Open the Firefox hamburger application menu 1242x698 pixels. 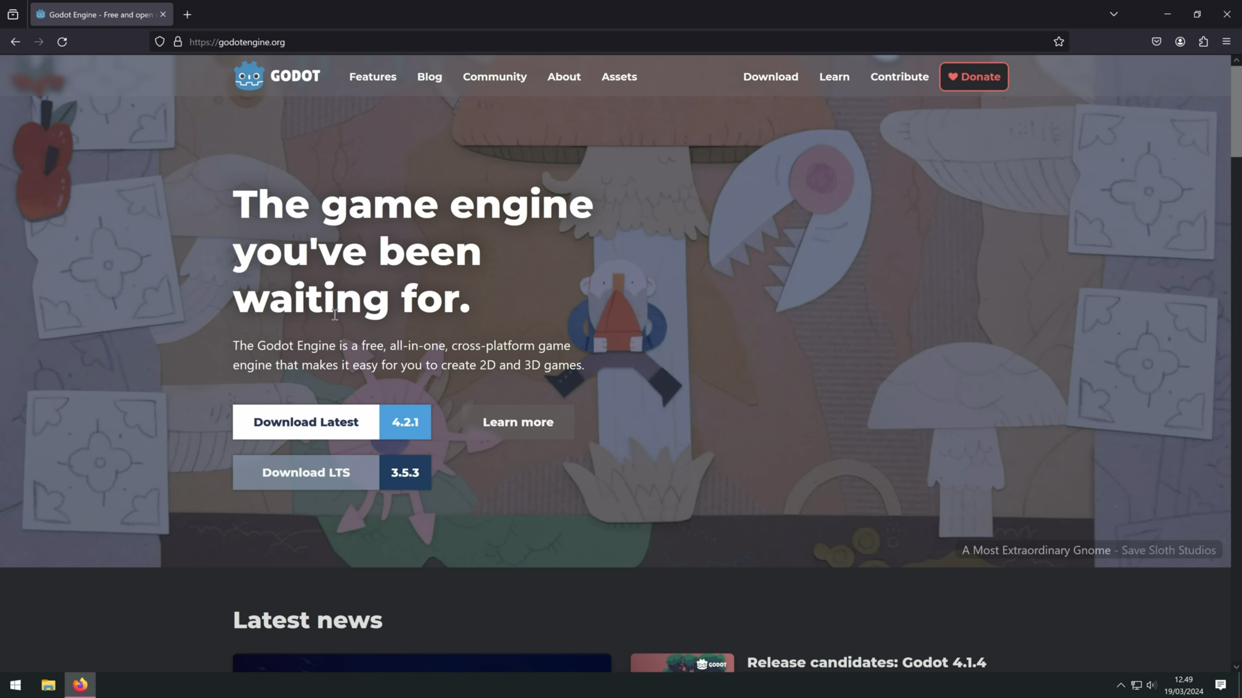click(x=1226, y=42)
